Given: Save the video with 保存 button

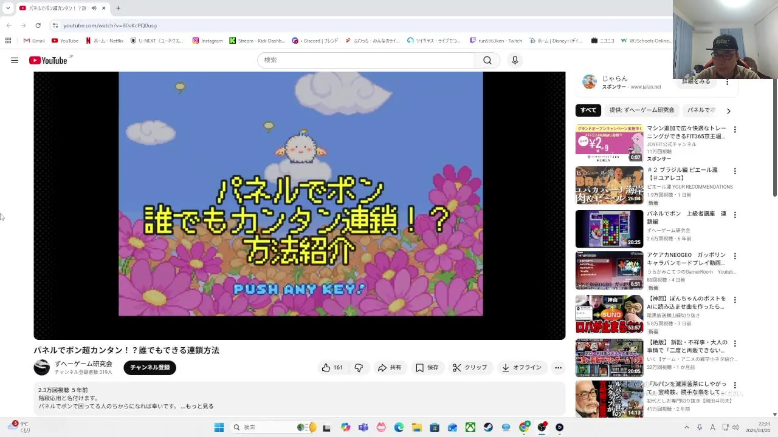Looking at the screenshot, I should pyautogui.click(x=427, y=368).
